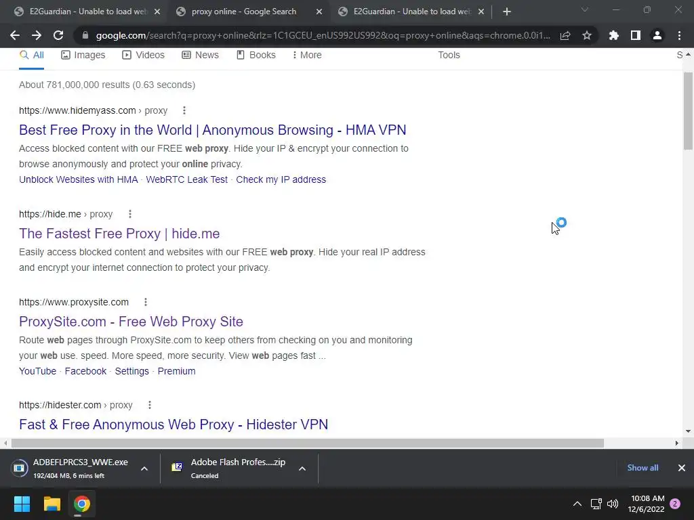Switch to News results
This screenshot has width=694, height=520.
tap(200, 55)
